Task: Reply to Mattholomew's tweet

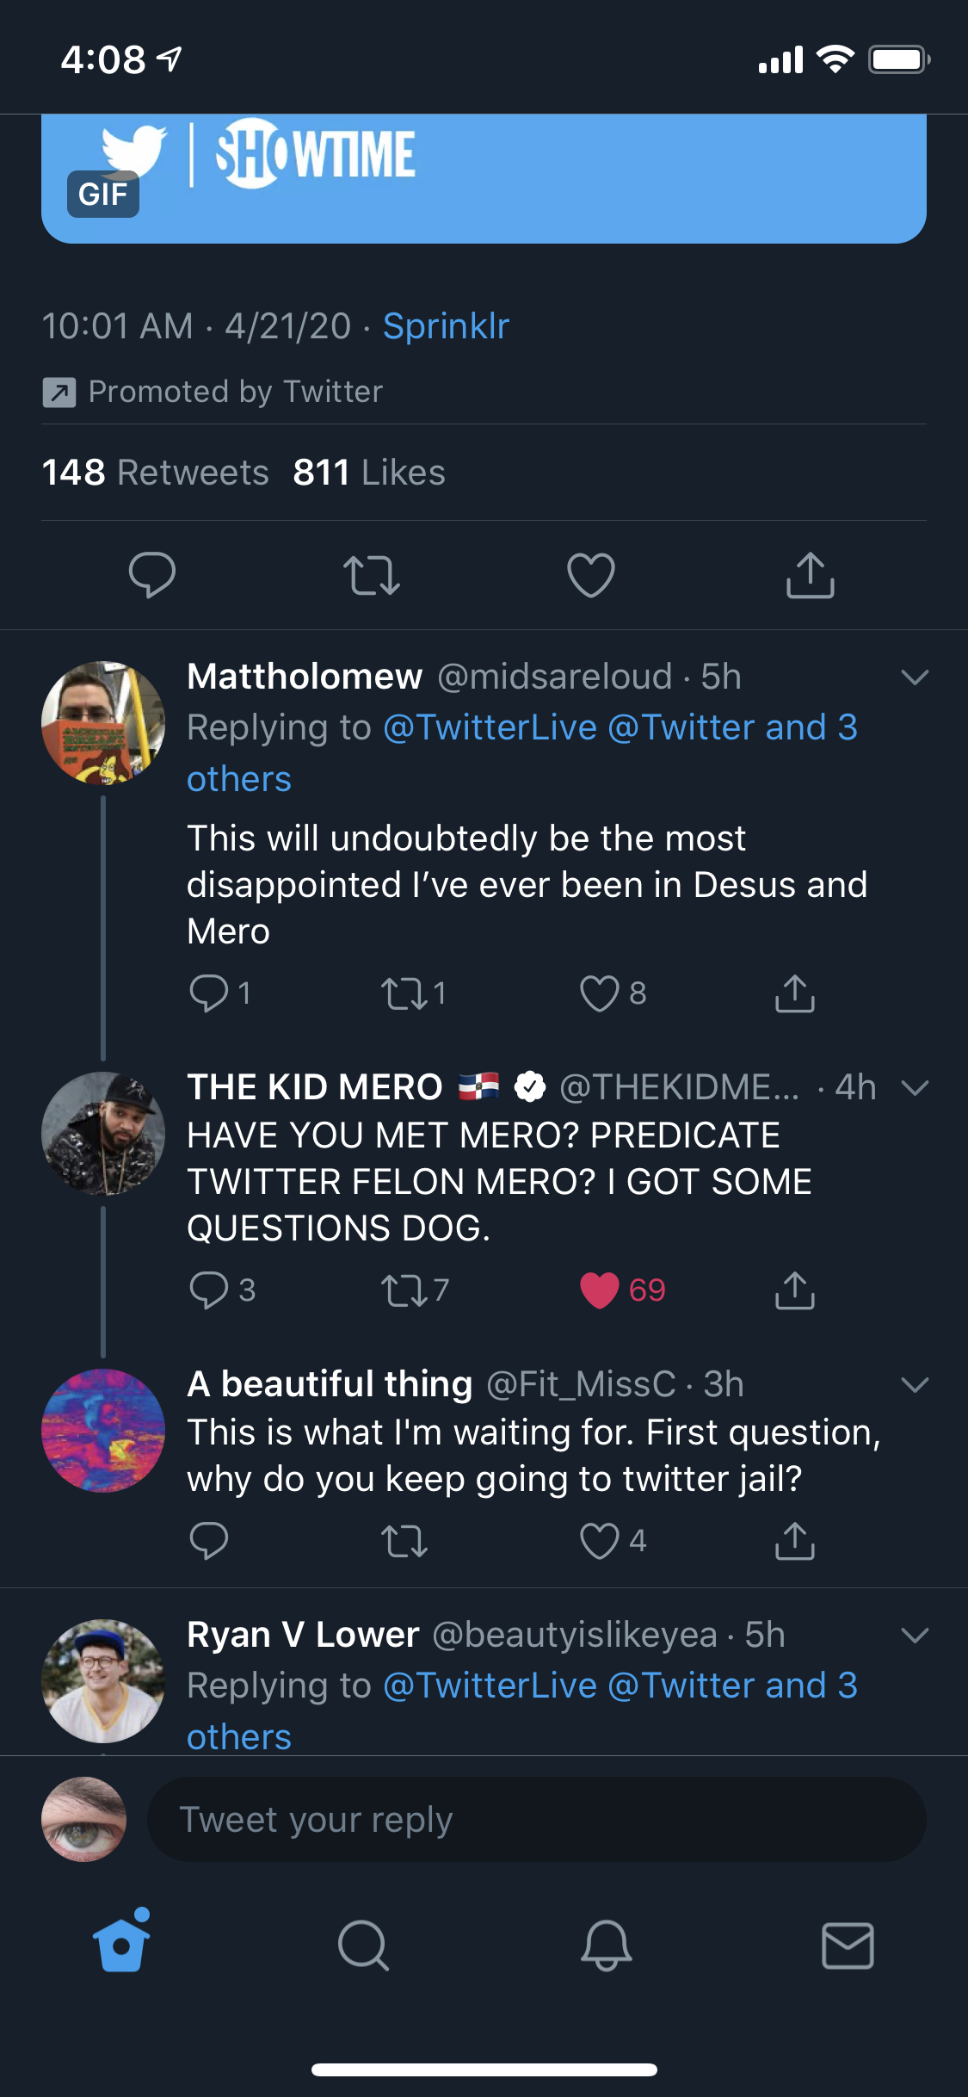Action: (x=209, y=993)
